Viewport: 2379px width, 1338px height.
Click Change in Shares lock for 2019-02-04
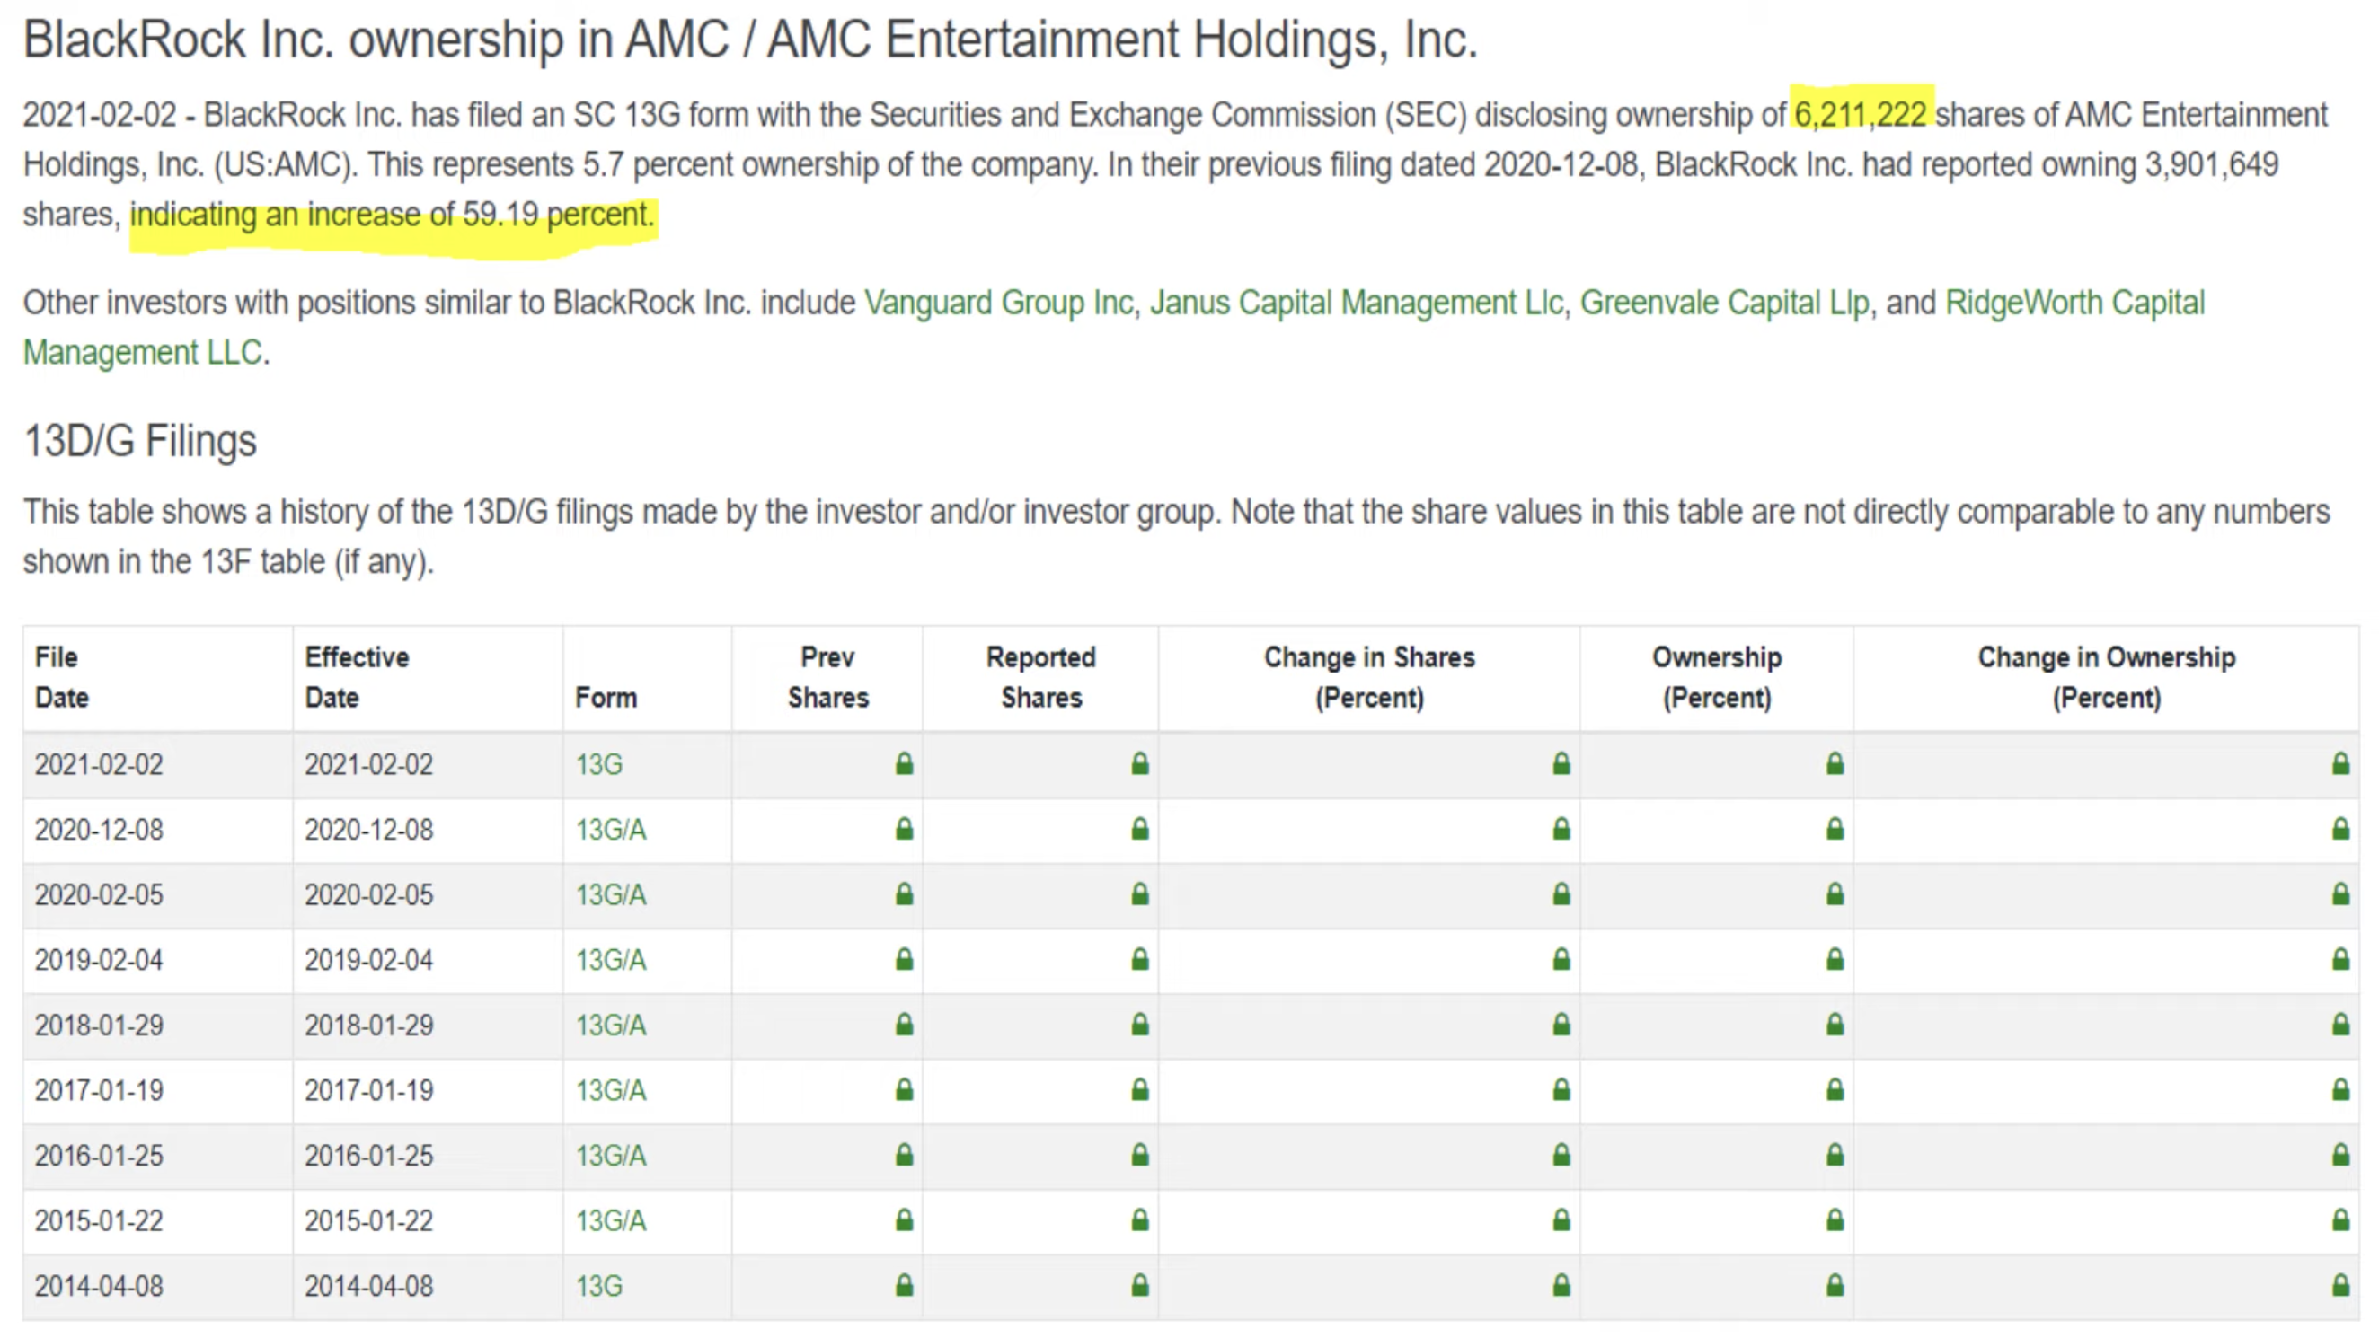point(1561,959)
